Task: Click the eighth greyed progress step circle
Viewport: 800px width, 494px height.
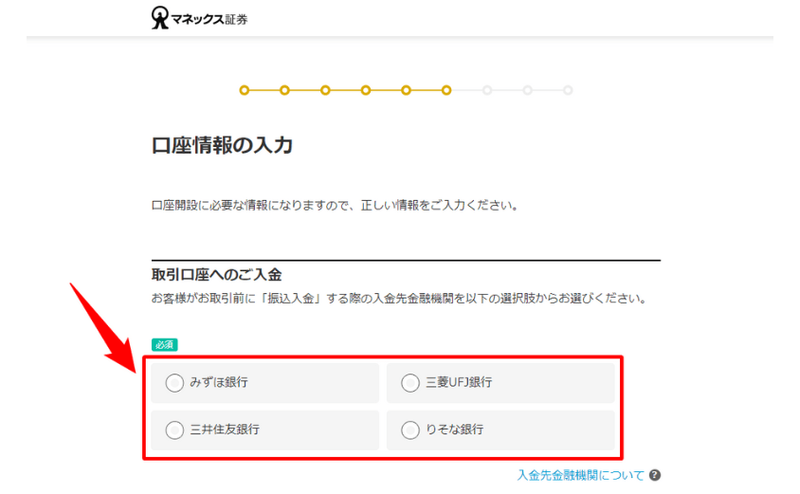Action: (527, 90)
